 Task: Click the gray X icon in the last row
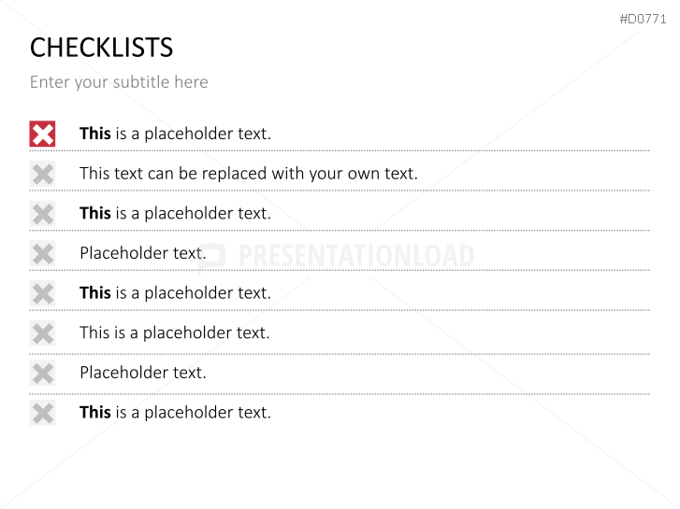[42, 413]
